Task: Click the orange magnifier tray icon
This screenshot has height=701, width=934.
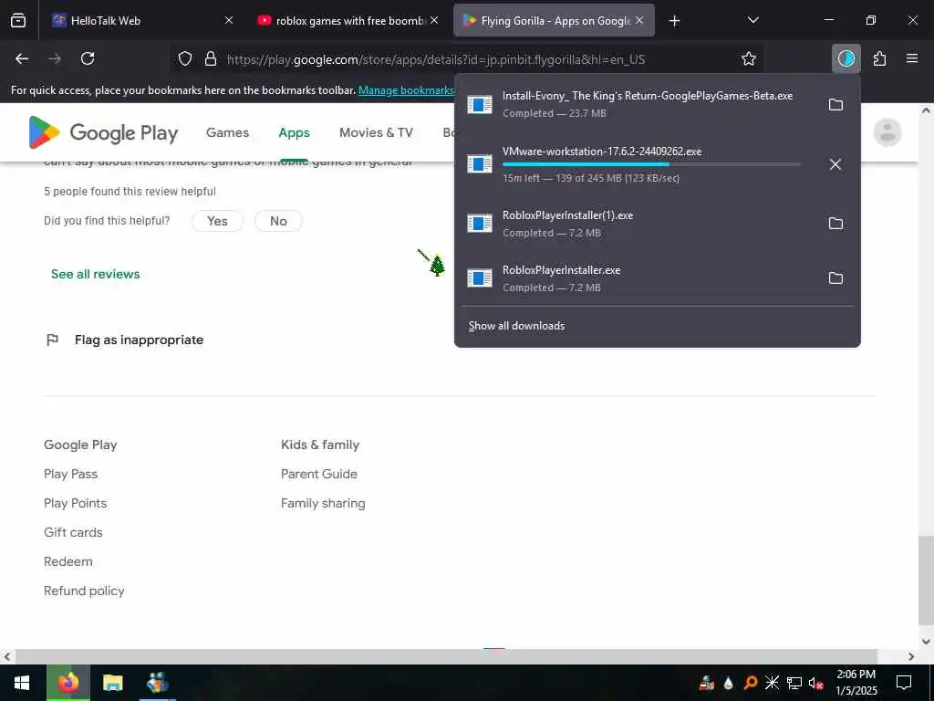Action: (x=751, y=683)
